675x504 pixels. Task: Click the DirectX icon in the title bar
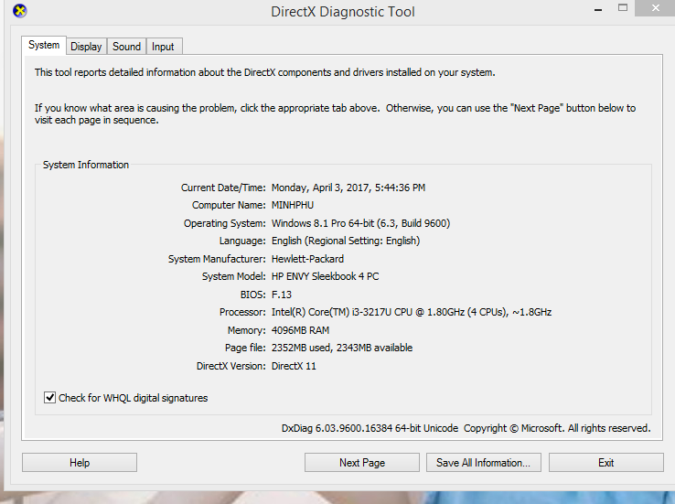20,10
